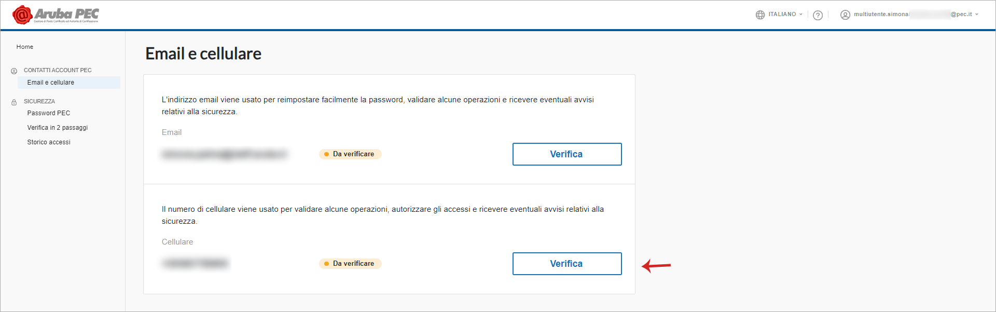Expand the ITALIANO language dropdown
996x312 pixels.
tap(785, 15)
